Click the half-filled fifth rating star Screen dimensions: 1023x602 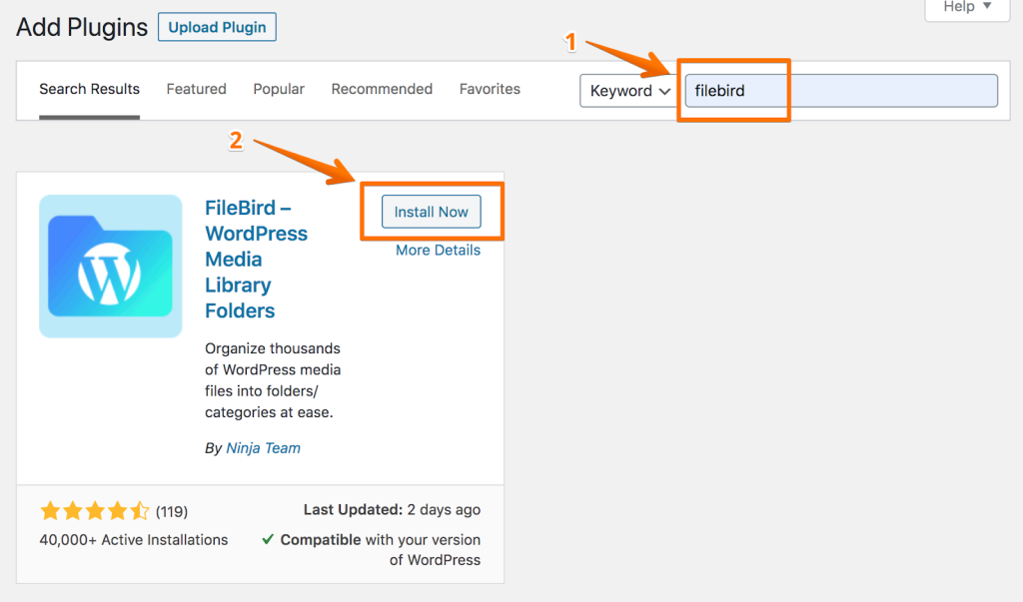[x=140, y=511]
